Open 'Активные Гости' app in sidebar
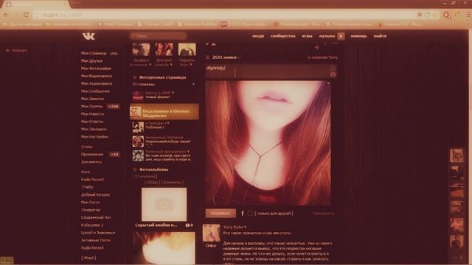This screenshot has width=472, height=265. [95, 240]
